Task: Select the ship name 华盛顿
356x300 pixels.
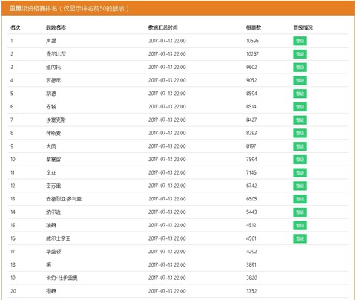Action: point(53,252)
